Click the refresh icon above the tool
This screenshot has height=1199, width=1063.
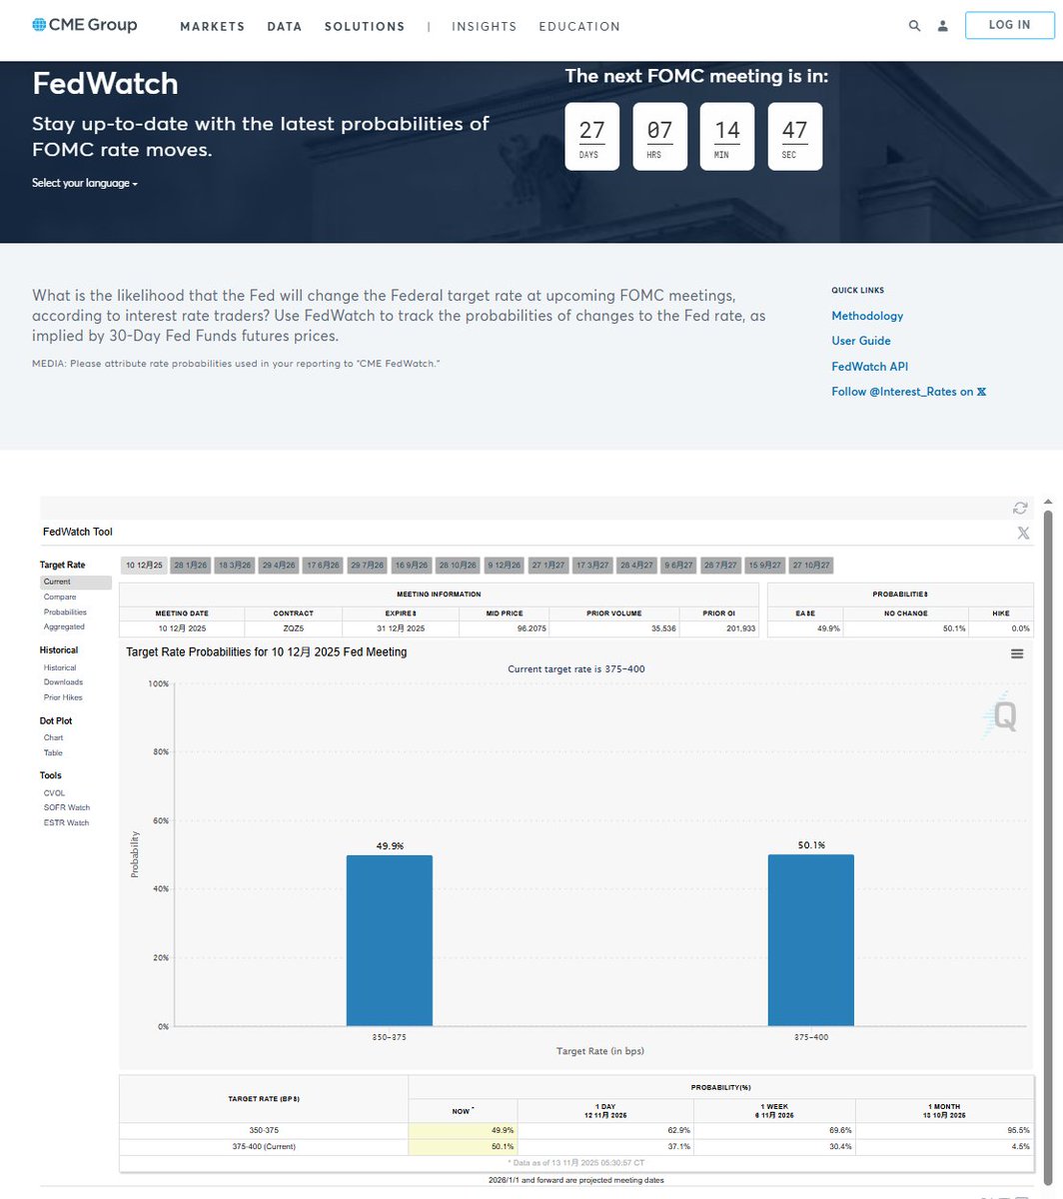click(1020, 509)
